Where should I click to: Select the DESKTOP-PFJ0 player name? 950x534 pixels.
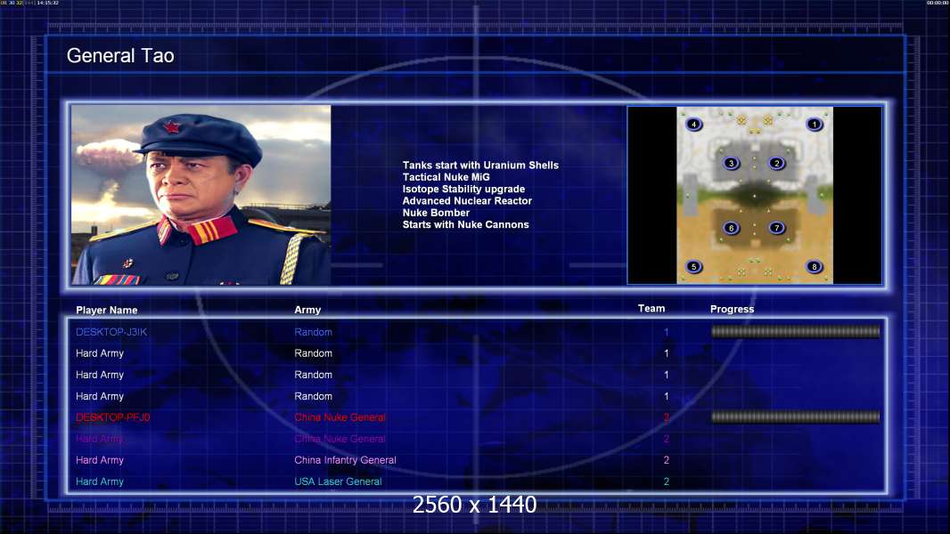[x=112, y=417]
